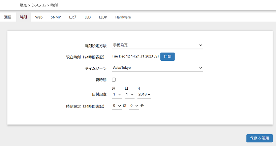Expand the 時刻設定方法 dropdown

(x=157, y=45)
